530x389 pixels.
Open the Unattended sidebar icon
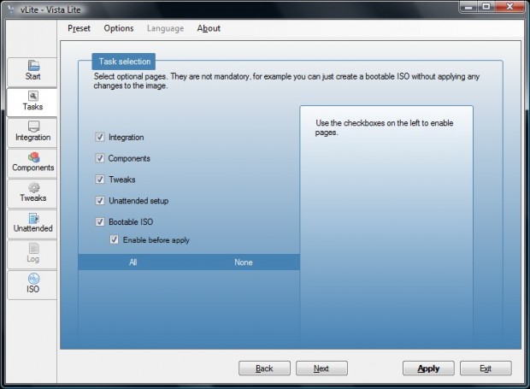coord(33,218)
